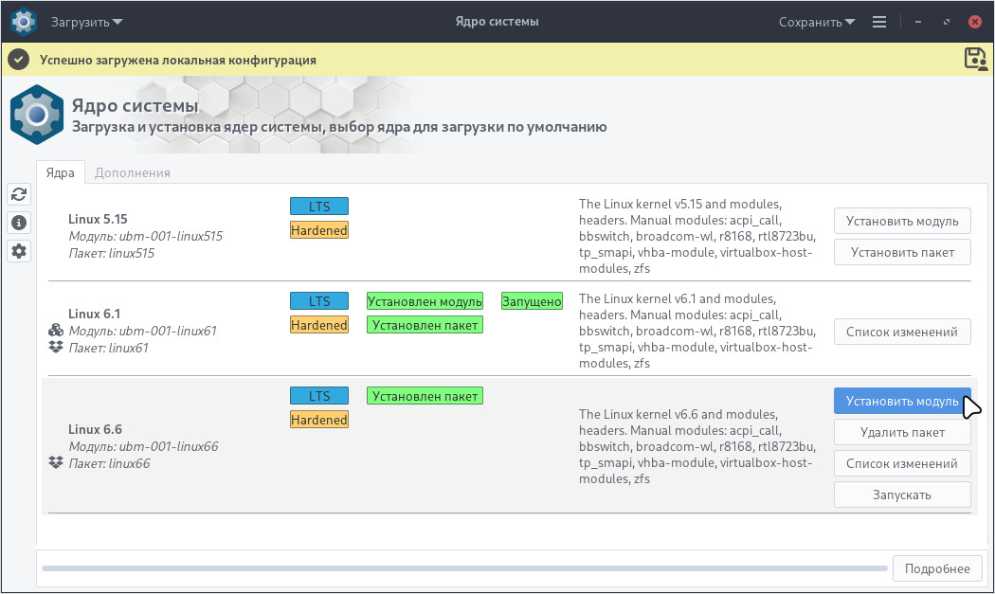Click the text Модуль: ubm-001-linux61
This screenshot has width=995, height=594.
142,331
